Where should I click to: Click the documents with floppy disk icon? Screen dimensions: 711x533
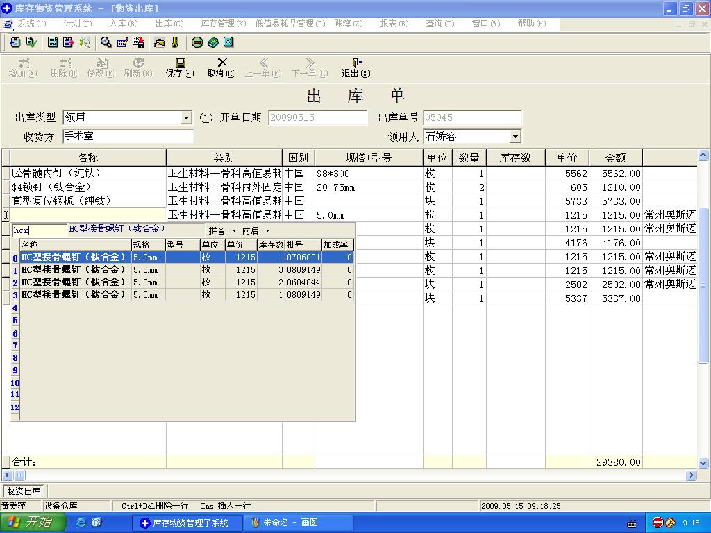138,42
